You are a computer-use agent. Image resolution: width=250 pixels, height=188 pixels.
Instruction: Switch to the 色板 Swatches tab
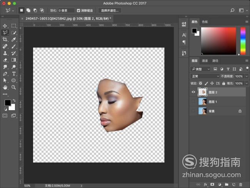[205, 22]
